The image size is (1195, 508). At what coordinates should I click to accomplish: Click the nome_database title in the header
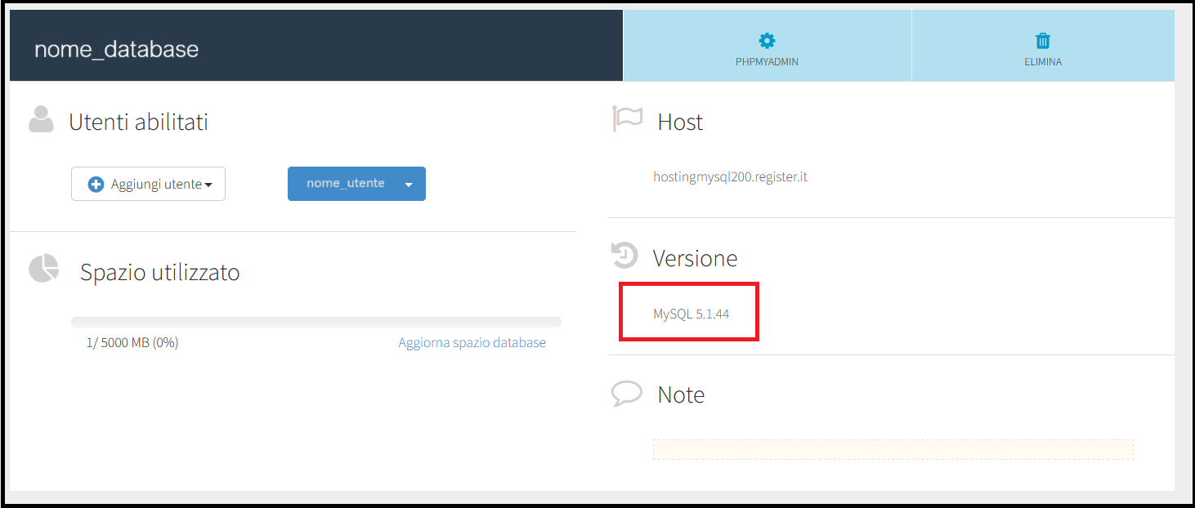116,49
